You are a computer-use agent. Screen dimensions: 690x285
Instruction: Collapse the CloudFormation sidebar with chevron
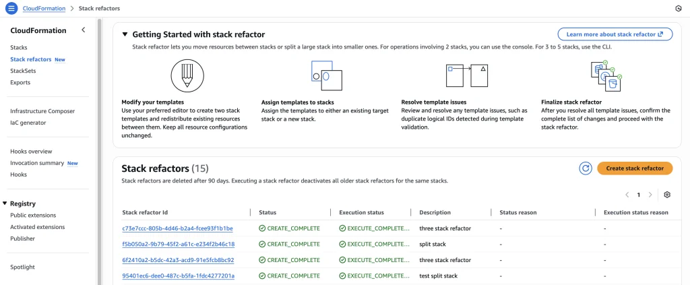pos(83,30)
